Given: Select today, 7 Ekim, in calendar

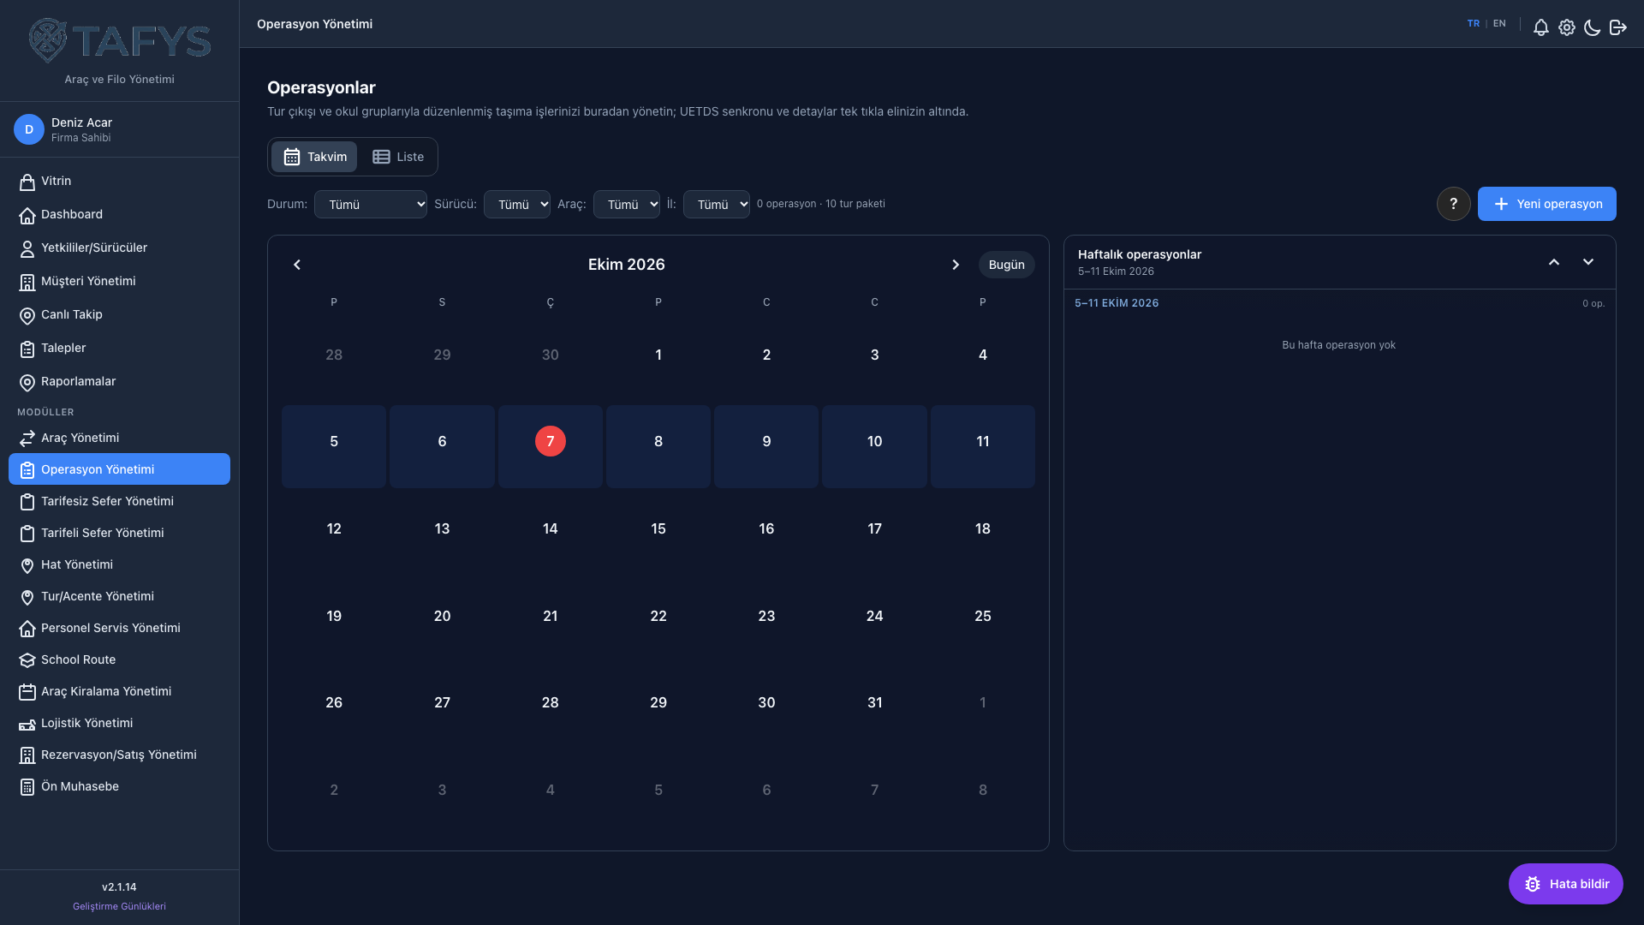Looking at the screenshot, I should pyautogui.click(x=550, y=441).
